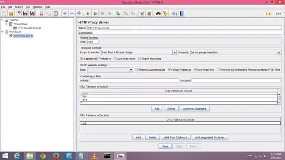Open a test plan with folder icon
Viewport: 285px width, 160px height.
click(x=11, y=13)
